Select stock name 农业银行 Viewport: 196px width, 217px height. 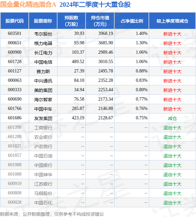coord(43,137)
